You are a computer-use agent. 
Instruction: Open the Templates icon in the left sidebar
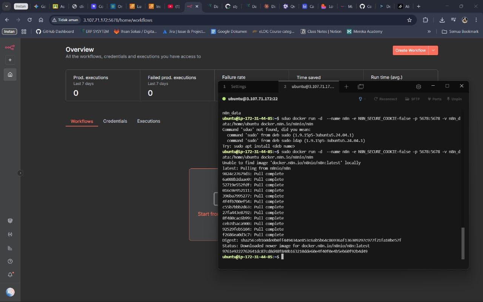coord(10,220)
